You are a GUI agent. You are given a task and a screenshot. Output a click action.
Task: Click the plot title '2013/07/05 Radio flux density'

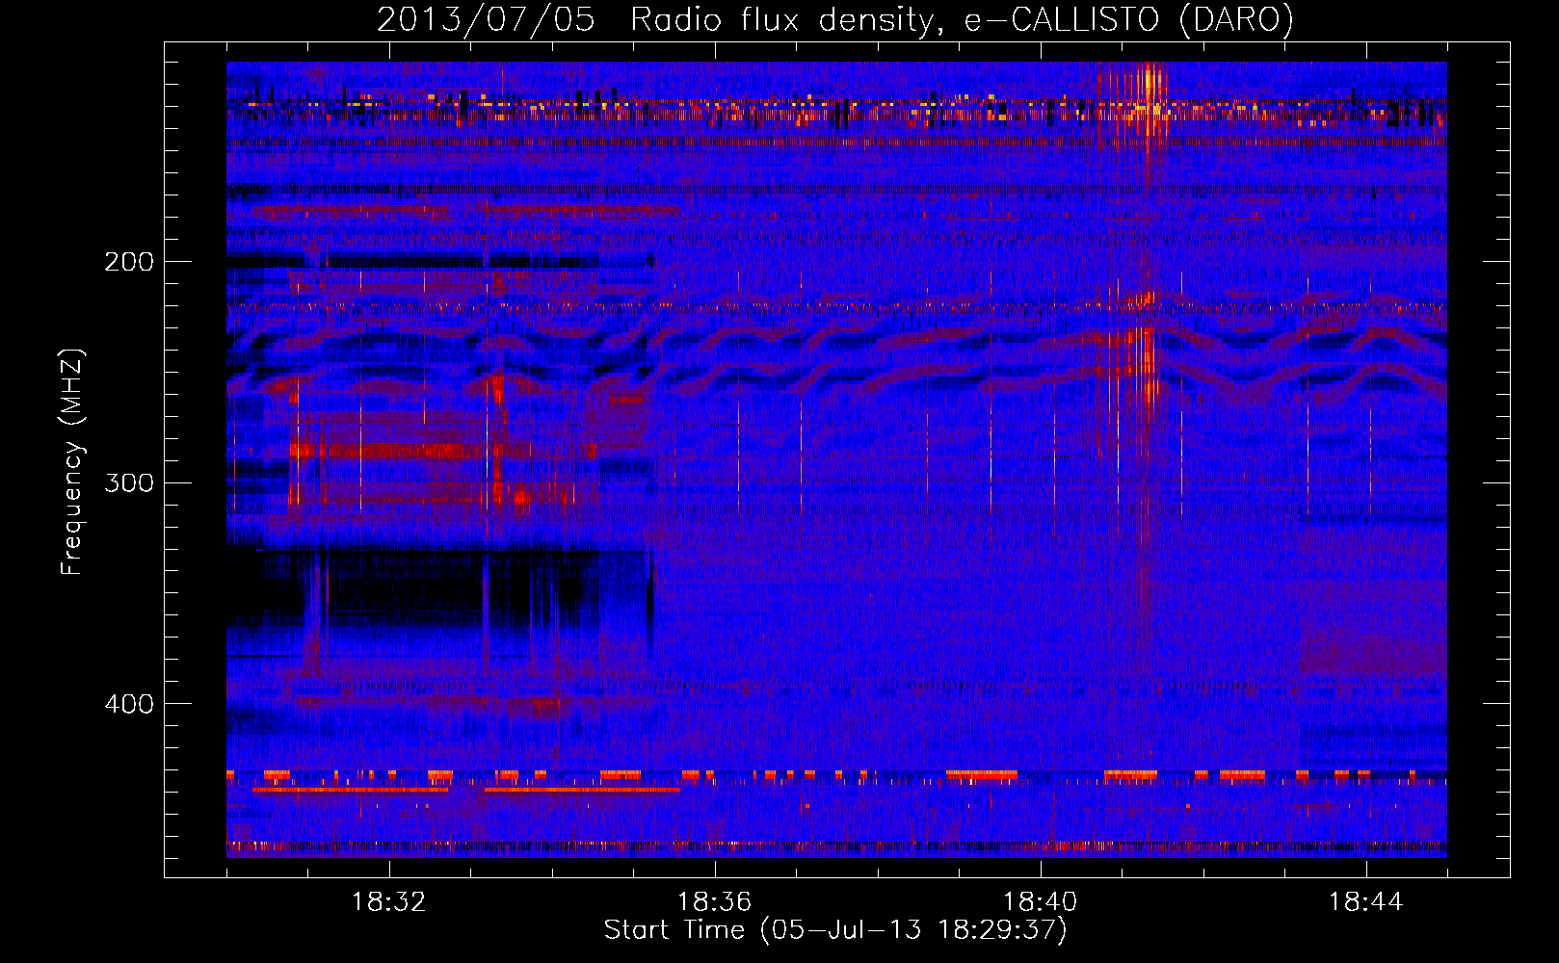point(835,20)
